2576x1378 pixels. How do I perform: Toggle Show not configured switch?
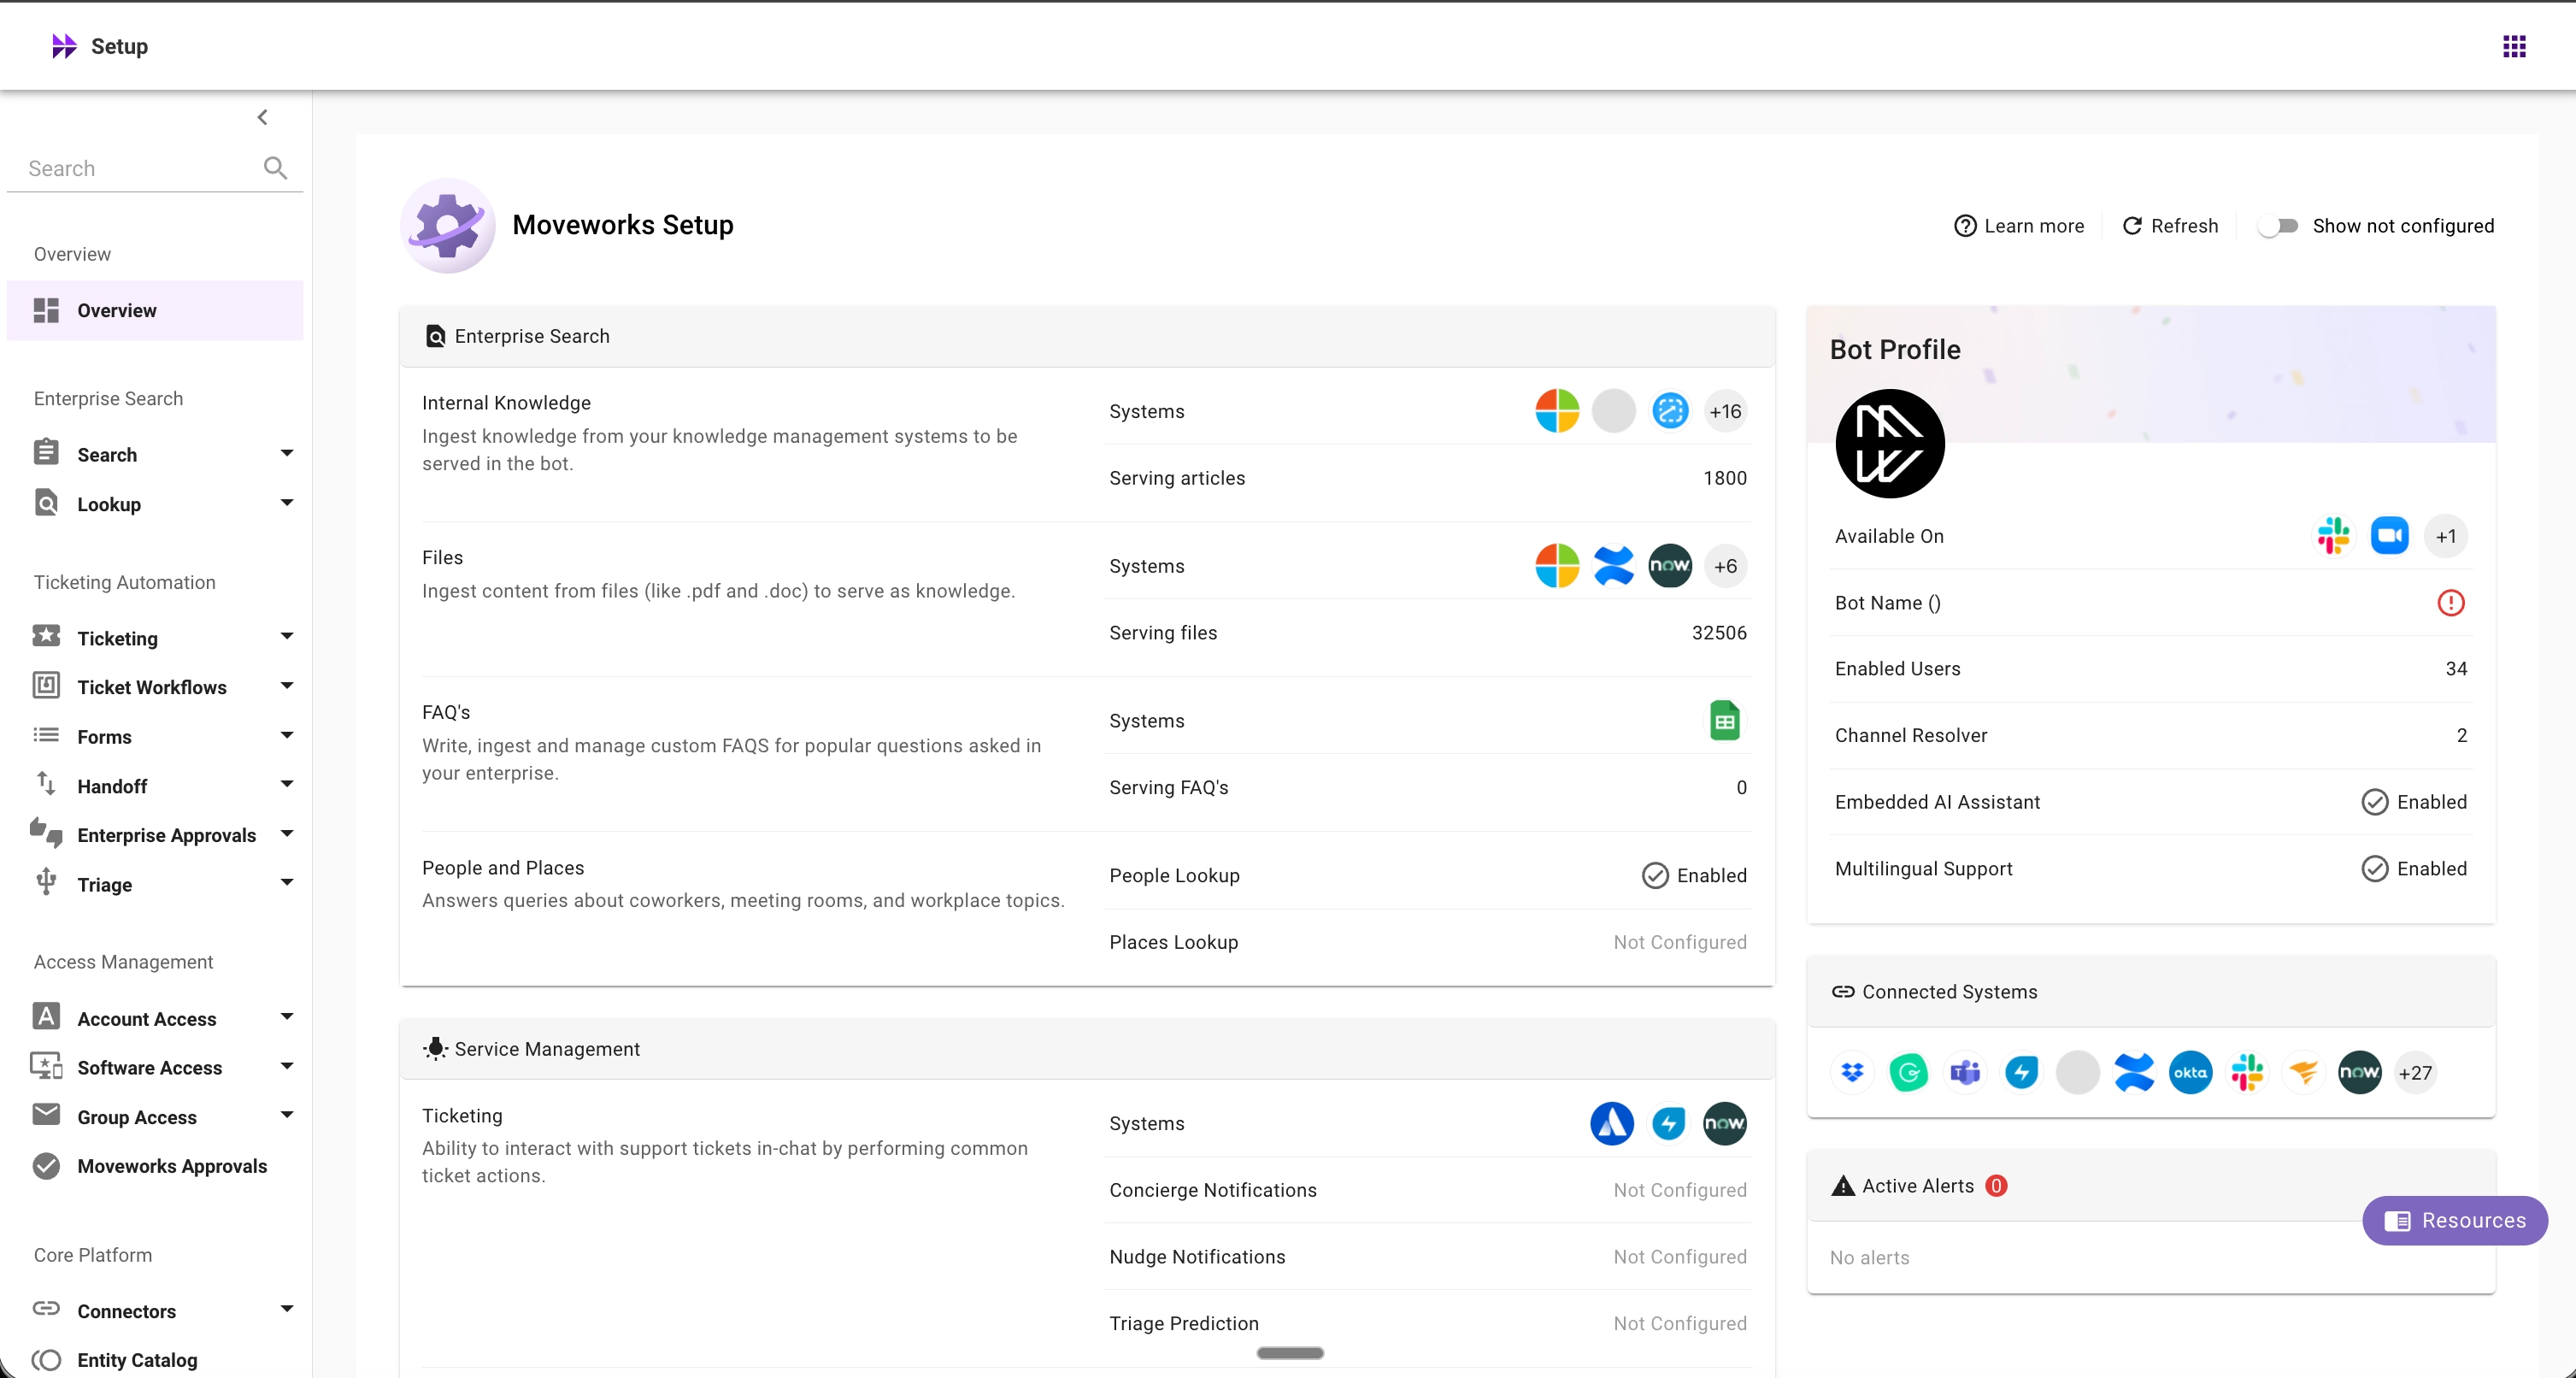pos(2278,226)
